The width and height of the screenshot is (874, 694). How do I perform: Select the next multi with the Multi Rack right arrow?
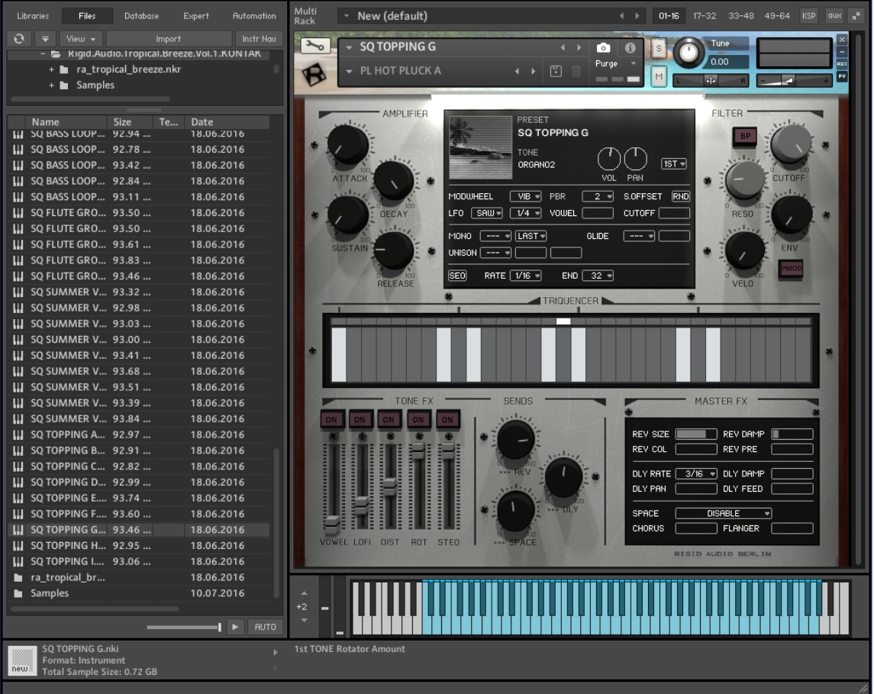pyautogui.click(x=637, y=15)
